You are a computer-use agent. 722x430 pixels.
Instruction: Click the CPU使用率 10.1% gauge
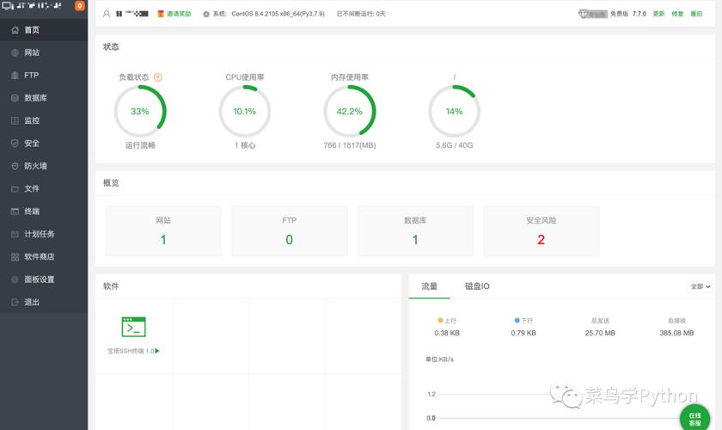click(244, 111)
